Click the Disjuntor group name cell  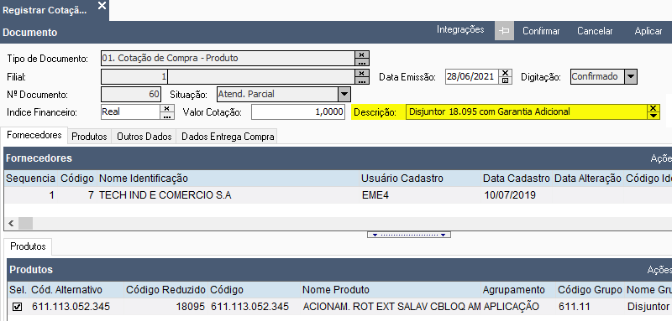coord(648,307)
